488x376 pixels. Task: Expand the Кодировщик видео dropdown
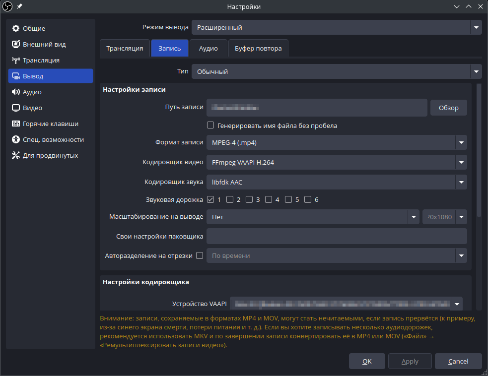pyautogui.click(x=337, y=162)
